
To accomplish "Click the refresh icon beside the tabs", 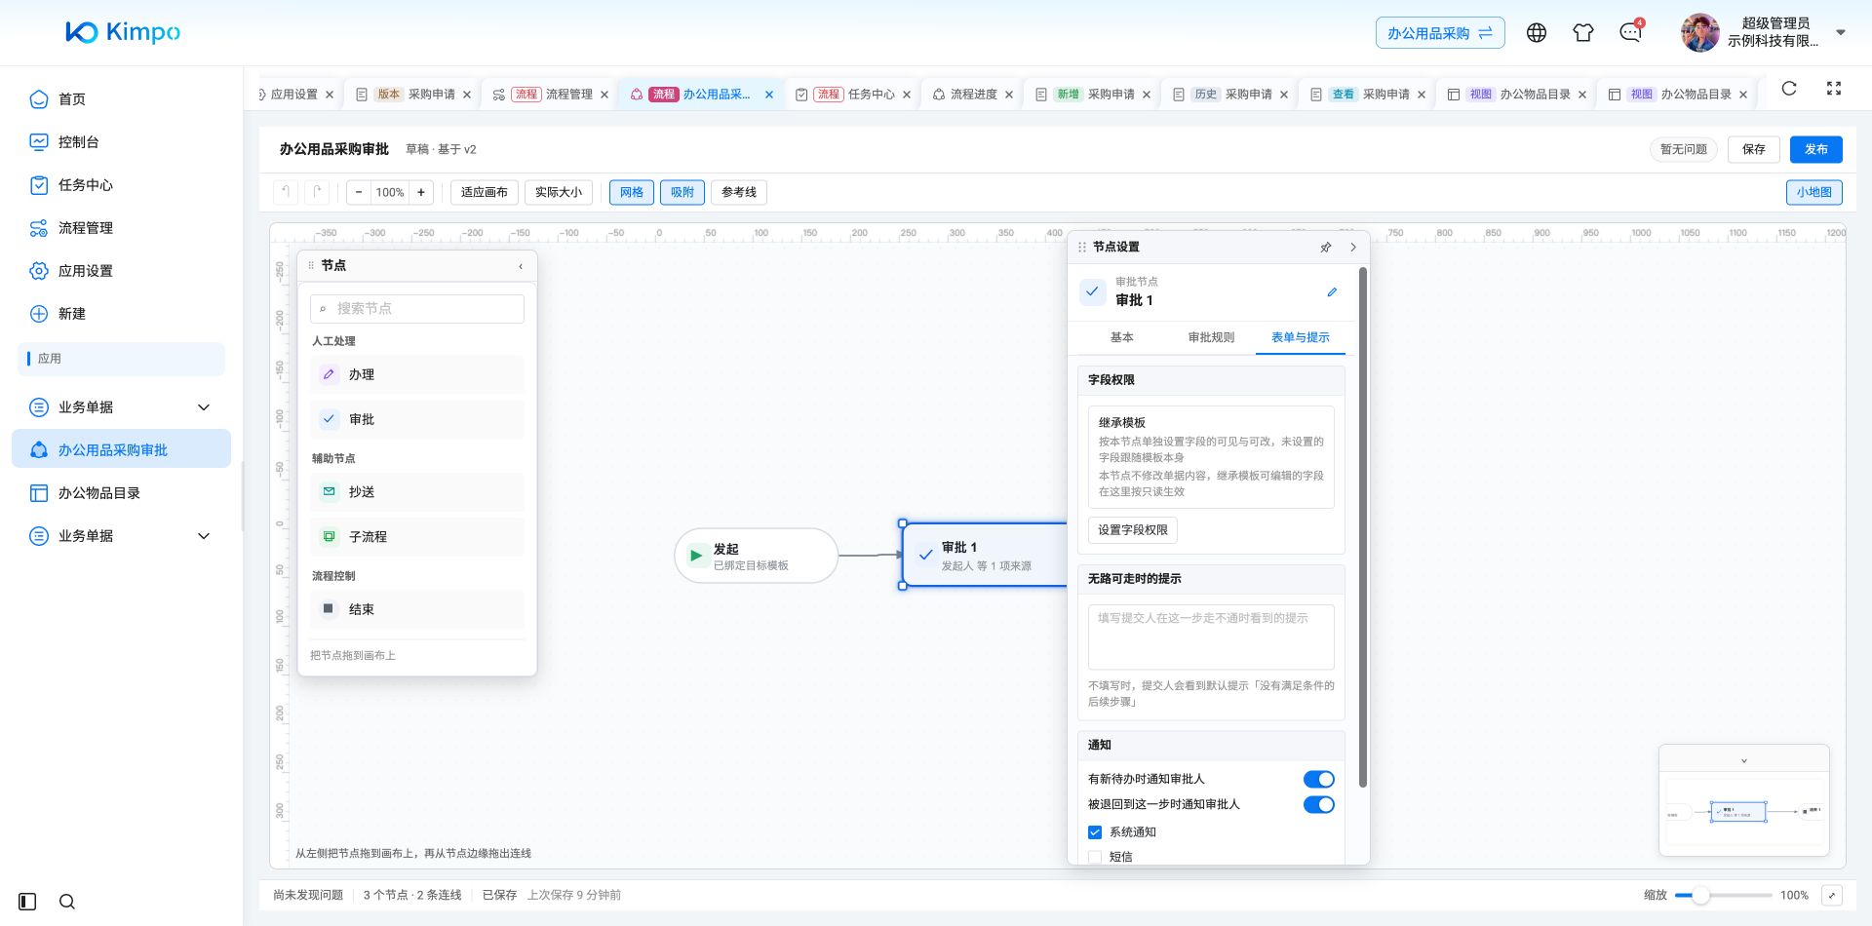I will (x=1789, y=89).
